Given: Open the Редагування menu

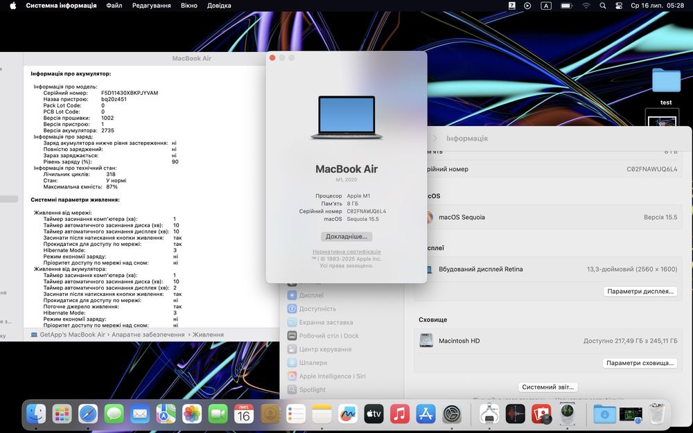Looking at the screenshot, I should pyautogui.click(x=151, y=6).
